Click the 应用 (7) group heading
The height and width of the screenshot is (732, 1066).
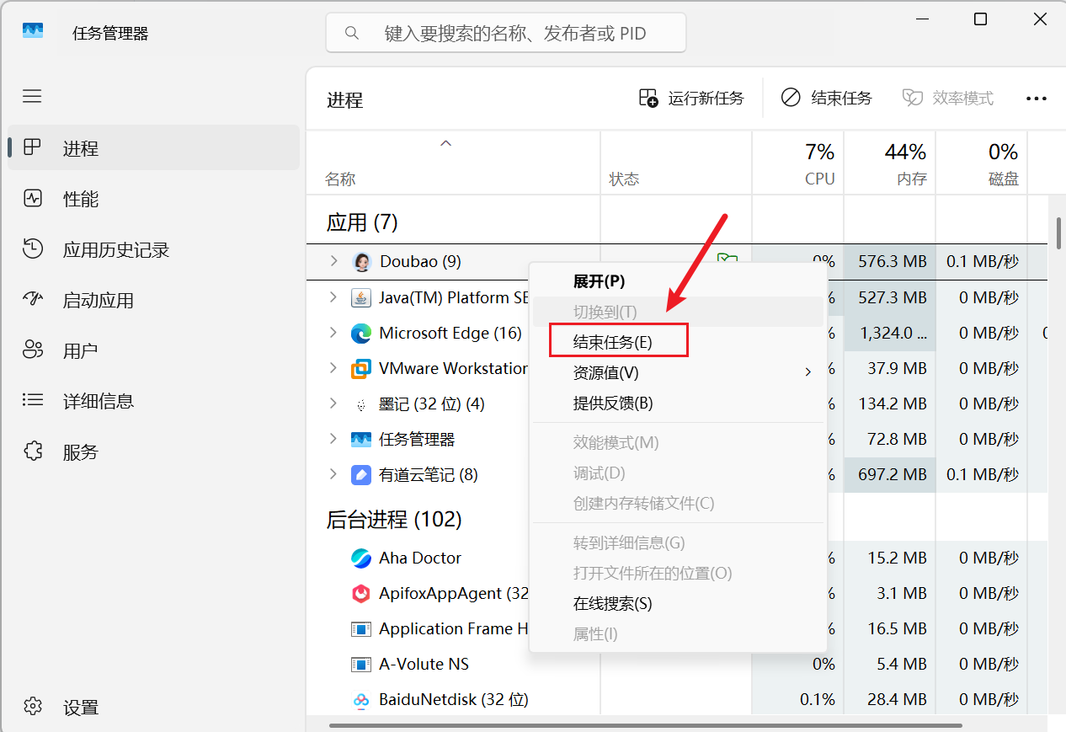tap(362, 222)
